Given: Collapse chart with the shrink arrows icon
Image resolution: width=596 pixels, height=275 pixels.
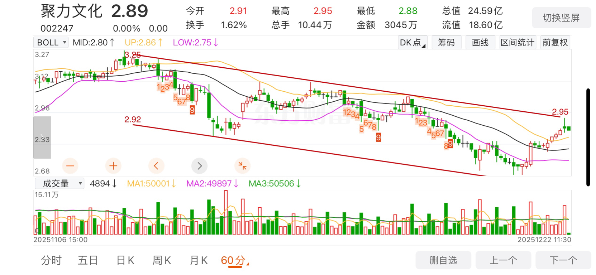Looking at the screenshot, I should [x=243, y=166].
